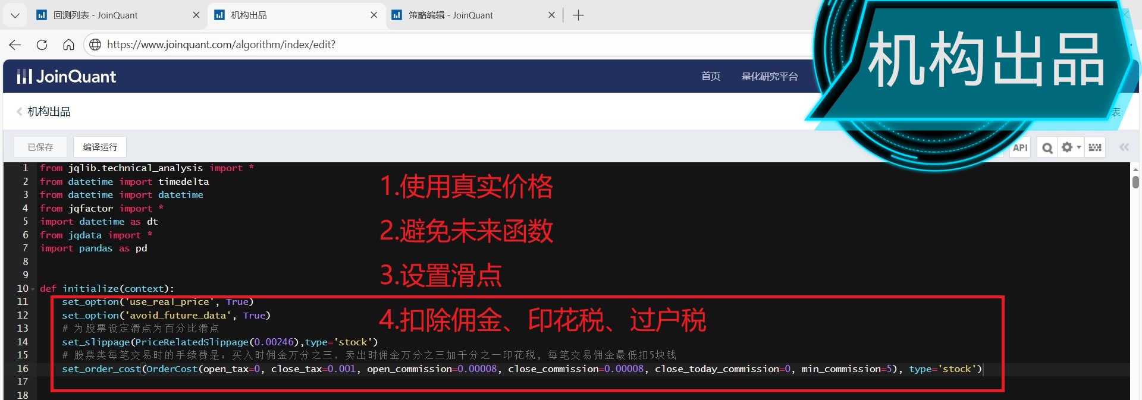1142x400 pixels.
Task: Click the scrollbar up arrow
Action: coord(1135,169)
